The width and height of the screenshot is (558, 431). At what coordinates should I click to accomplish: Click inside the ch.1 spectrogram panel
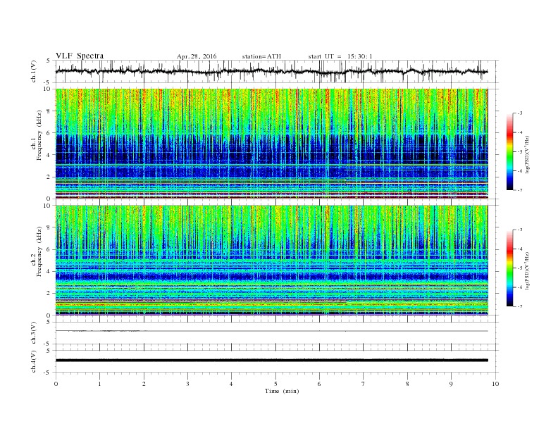click(x=271, y=144)
